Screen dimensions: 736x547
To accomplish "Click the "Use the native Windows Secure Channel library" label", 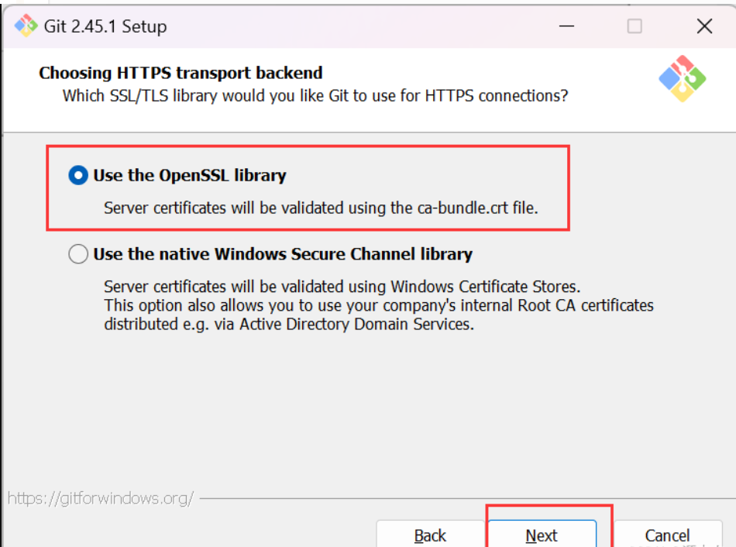I will coord(283,254).
